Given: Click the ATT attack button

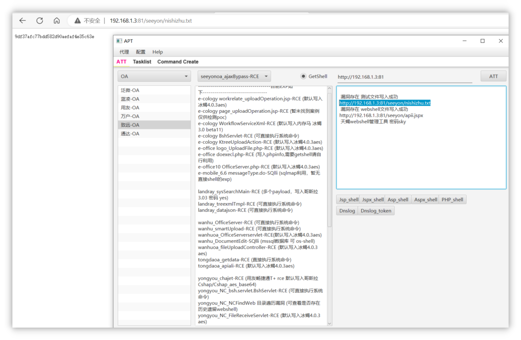Looking at the screenshot, I should [x=494, y=76].
